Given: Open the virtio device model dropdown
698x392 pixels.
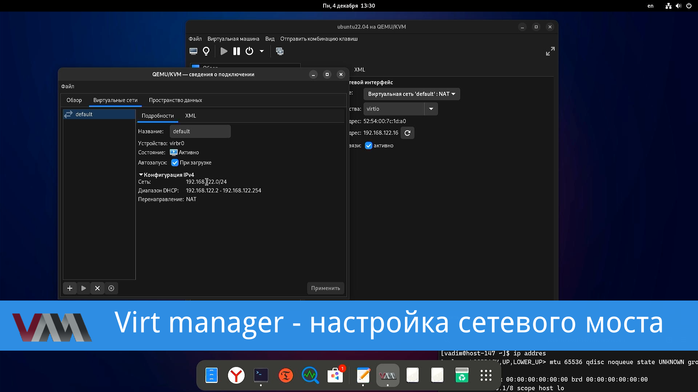Looking at the screenshot, I should tap(431, 109).
